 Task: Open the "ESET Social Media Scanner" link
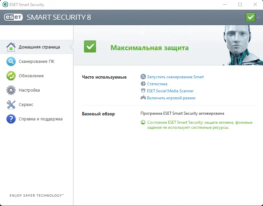pos(170,91)
